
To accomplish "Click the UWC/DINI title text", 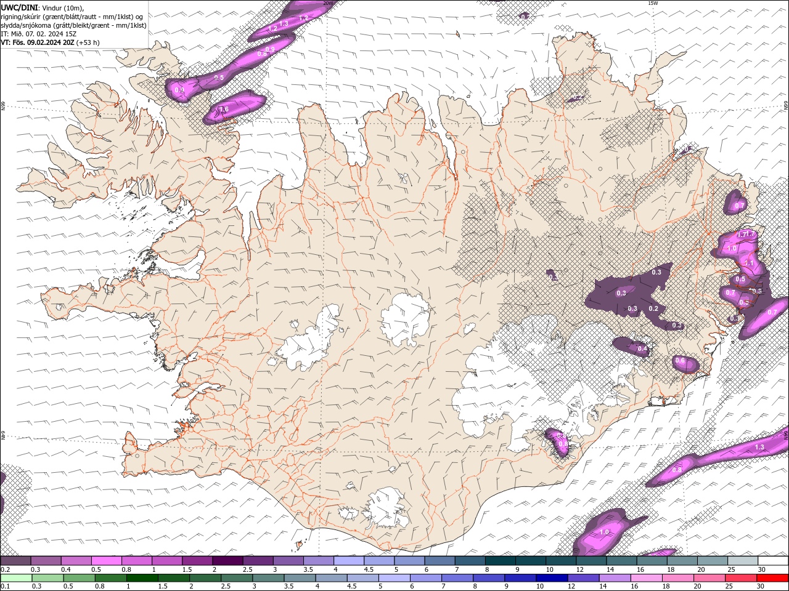I will coord(19,8).
